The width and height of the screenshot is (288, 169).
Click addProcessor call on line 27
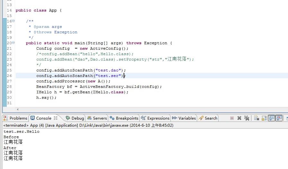73,81
